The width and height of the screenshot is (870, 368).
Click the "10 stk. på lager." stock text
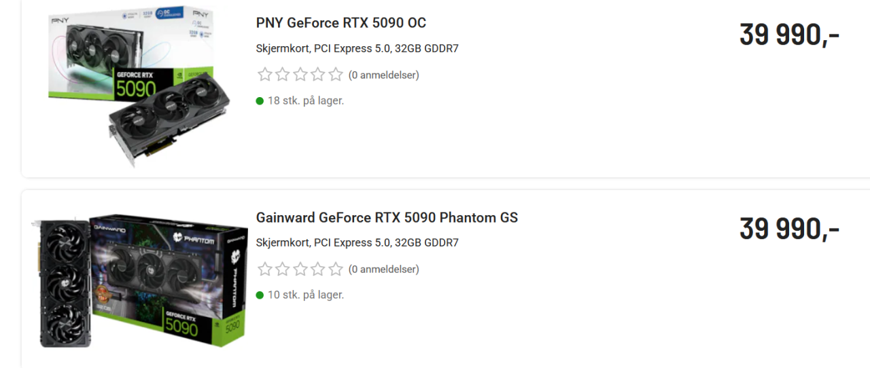coord(306,295)
